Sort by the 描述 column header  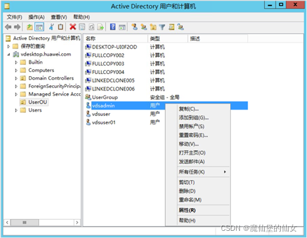218,39
